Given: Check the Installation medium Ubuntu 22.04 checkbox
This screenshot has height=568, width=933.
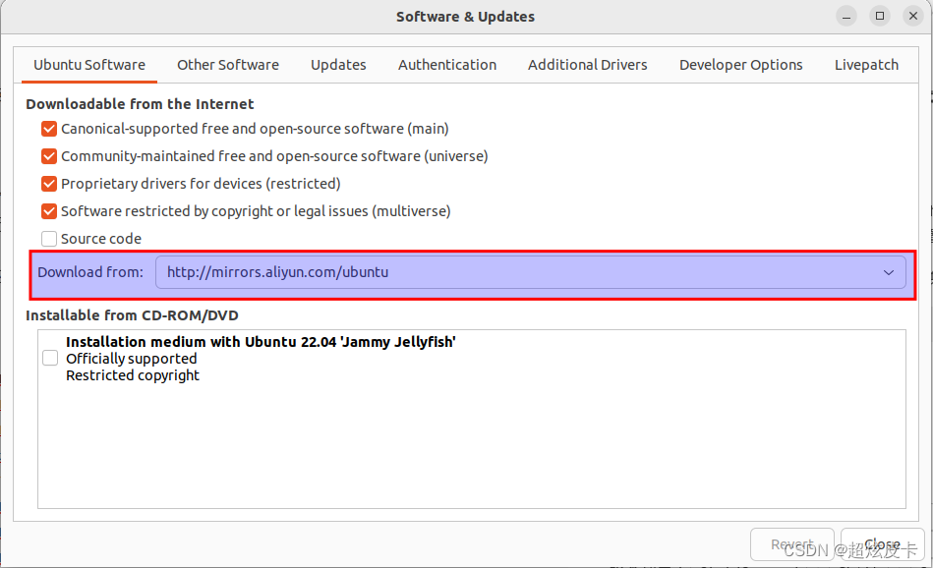Looking at the screenshot, I should point(50,359).
